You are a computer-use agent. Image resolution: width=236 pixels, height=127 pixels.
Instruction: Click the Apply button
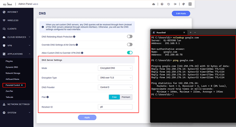pyautogui.click(x=87, y=117)
